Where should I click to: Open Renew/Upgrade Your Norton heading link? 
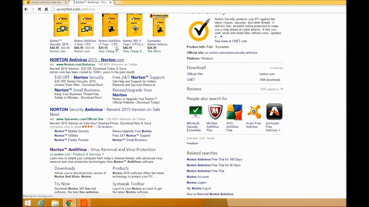coord(132,92)
